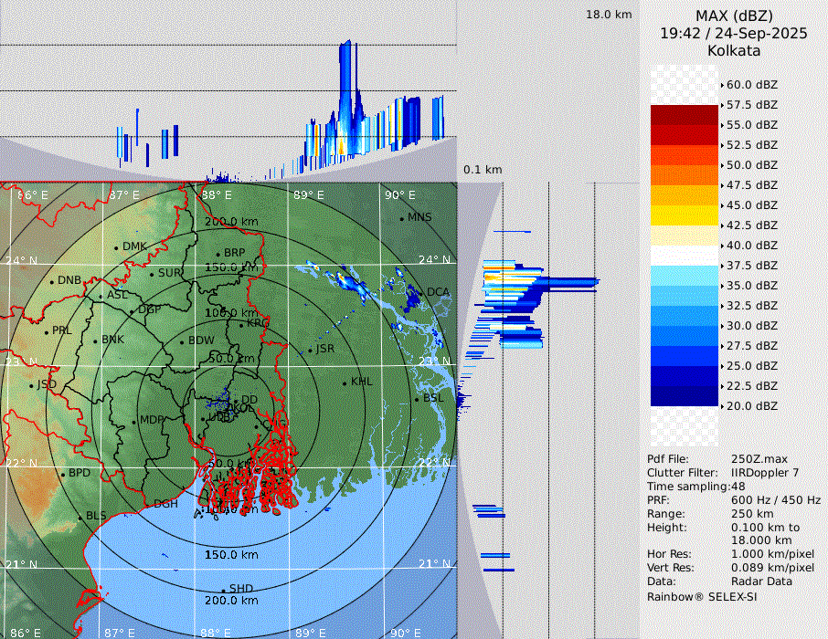
Task: Select the SHD station marker
Action: point(223,589)
